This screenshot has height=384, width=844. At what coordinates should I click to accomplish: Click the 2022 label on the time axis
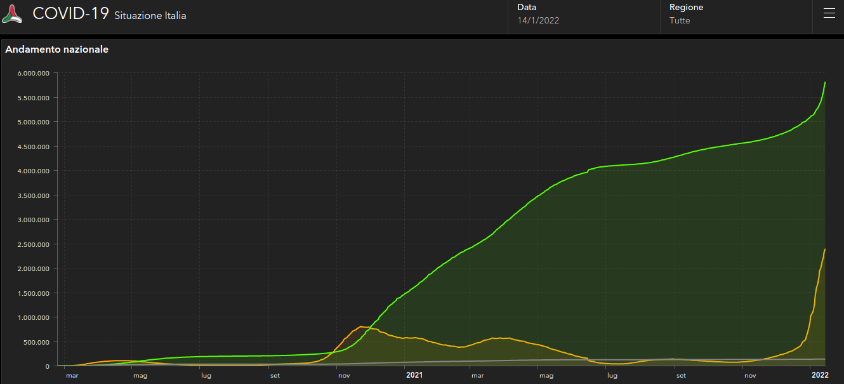(820, 375)
